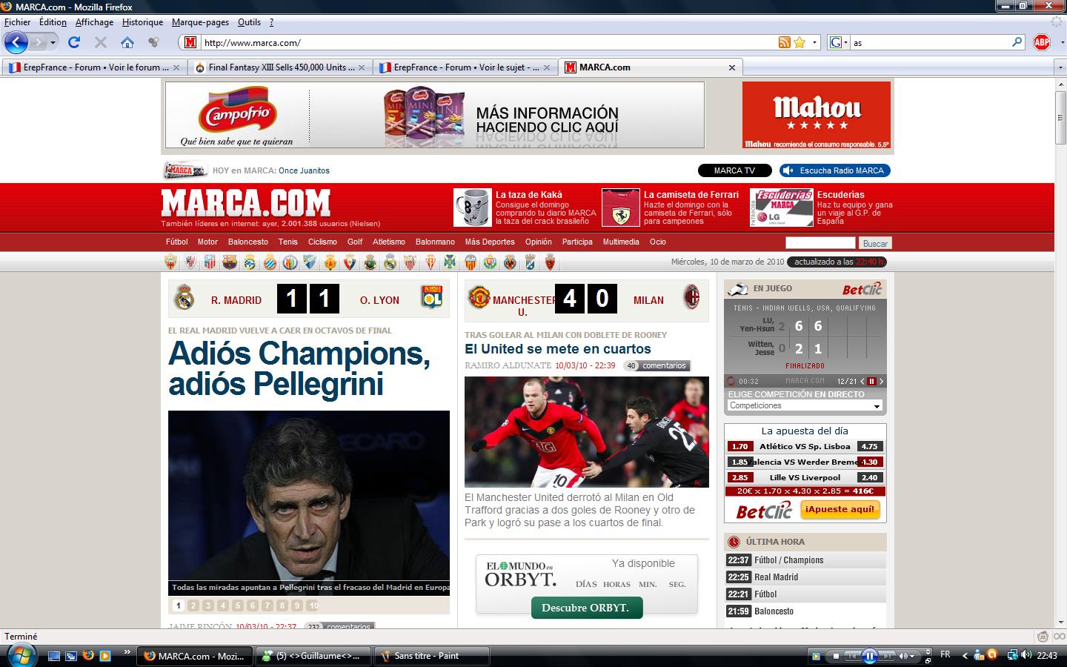Open the Historique menu
1067x667 pixels.
point(142,22)
